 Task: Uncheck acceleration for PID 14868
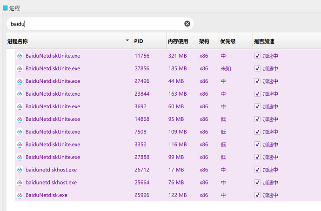[257, 119]
